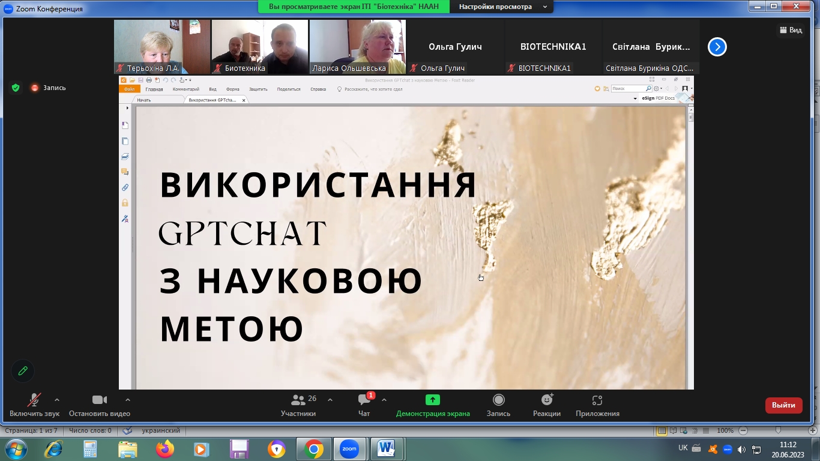The image size is (820, 461).
Task: Select Ольга Гулич participant tile
Action: (455, 47)
